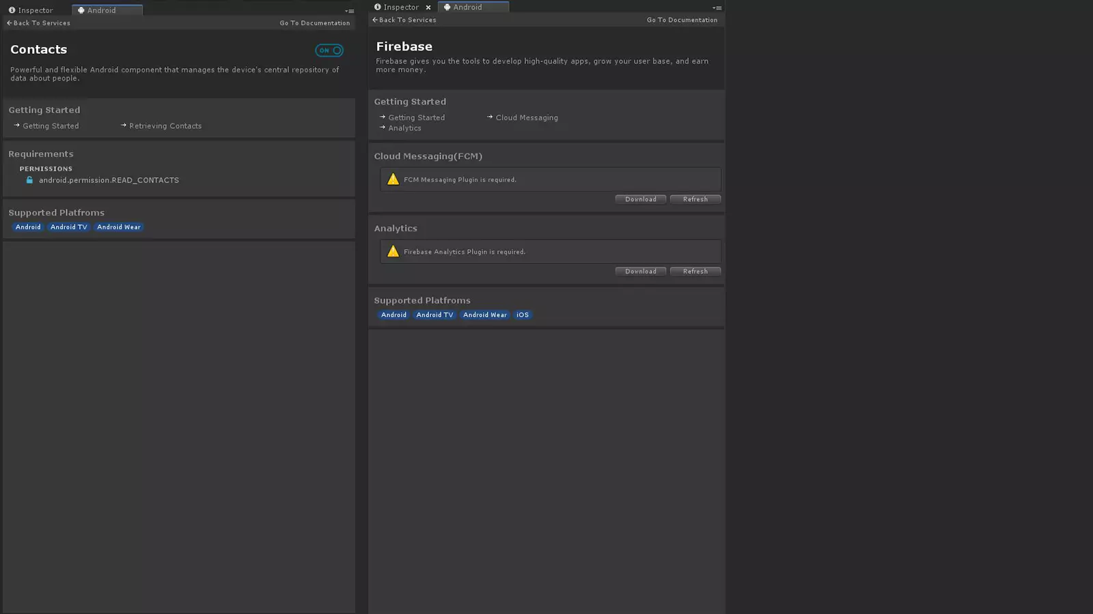The image size is (1093, 614).
Task: Open Go To Documentation in Contacts panel
Action: 315,23
